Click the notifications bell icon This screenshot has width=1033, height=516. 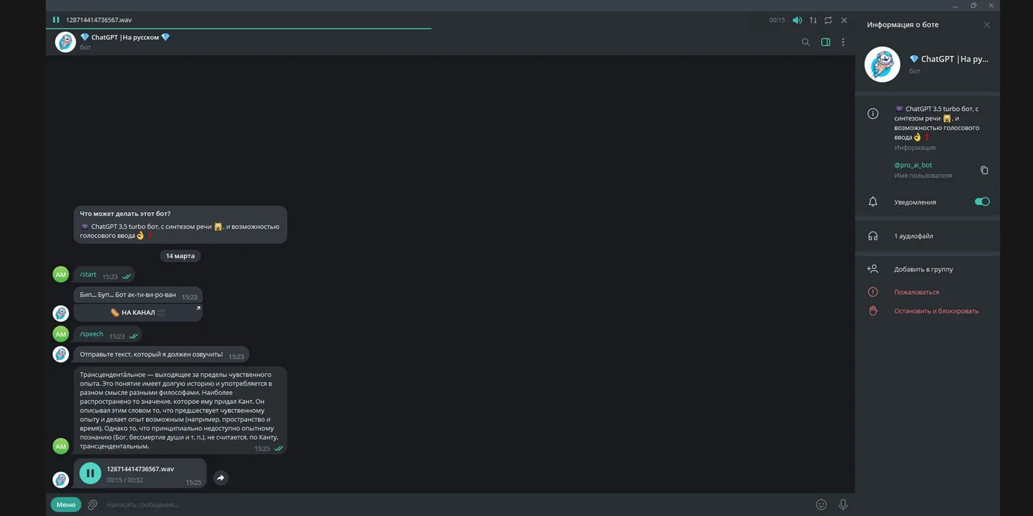pos(873,202)
